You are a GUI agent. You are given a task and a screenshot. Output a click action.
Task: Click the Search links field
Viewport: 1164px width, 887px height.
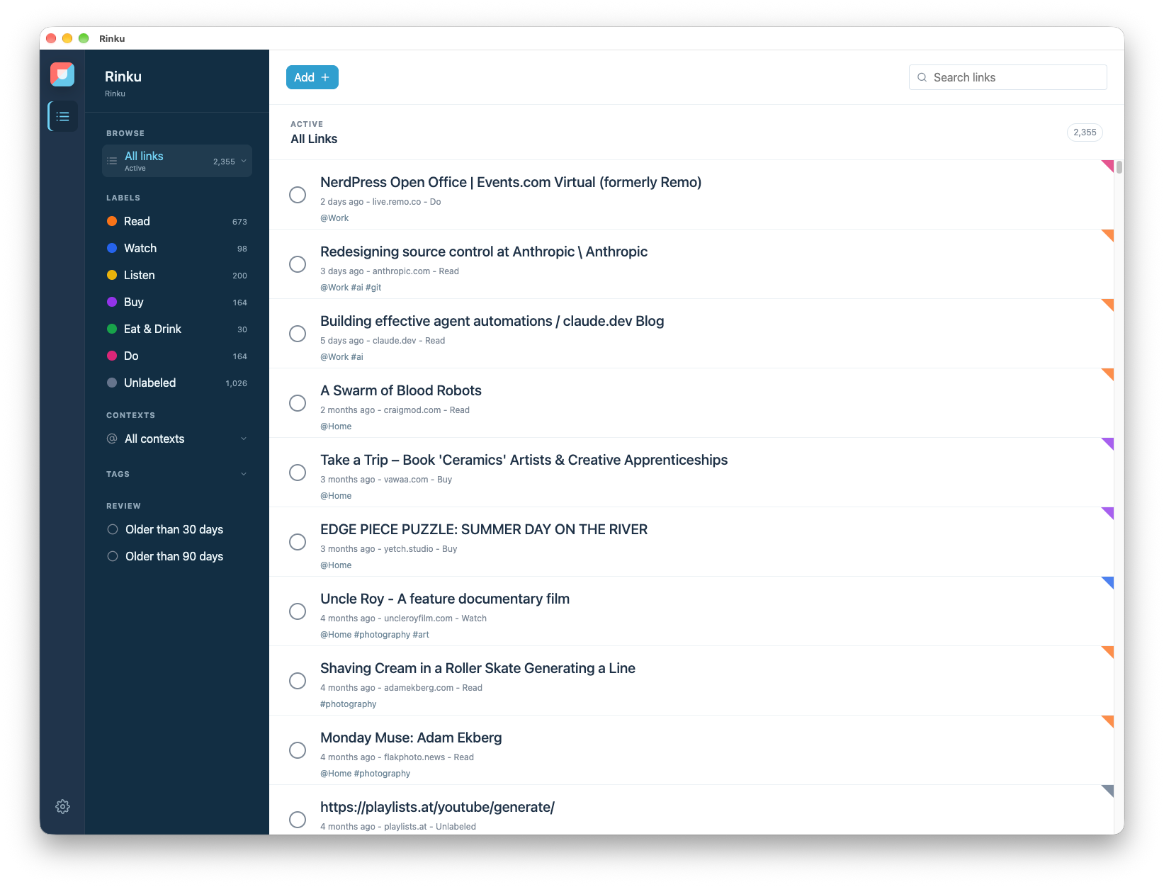1007,77
